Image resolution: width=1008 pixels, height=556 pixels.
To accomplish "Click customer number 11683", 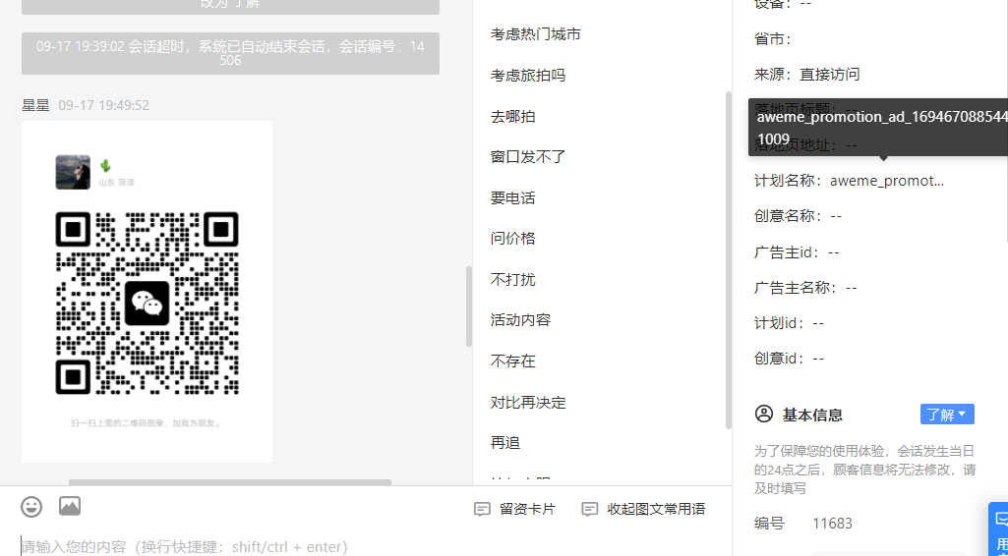I will coord(833,524).
